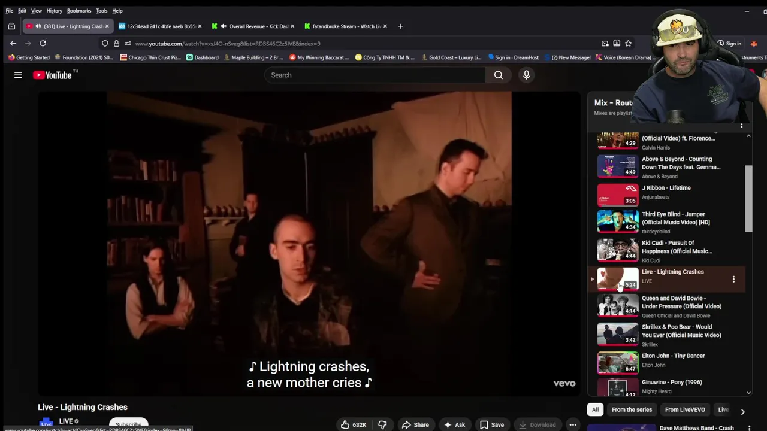The image size is (767, 431).
Task: Start voice search with the microphone icon
Action: [x=526, y=75]
